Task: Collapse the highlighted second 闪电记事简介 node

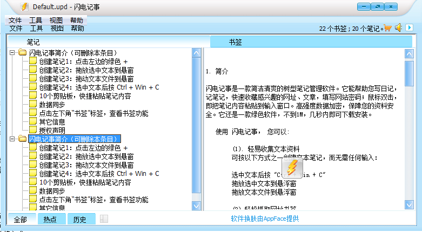Action: click(x=12, y=139)
